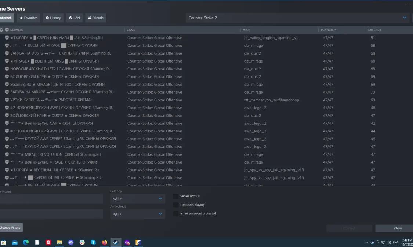Open the Favorites tab
This screenshot has width=413, height=247.
point(28,18)
